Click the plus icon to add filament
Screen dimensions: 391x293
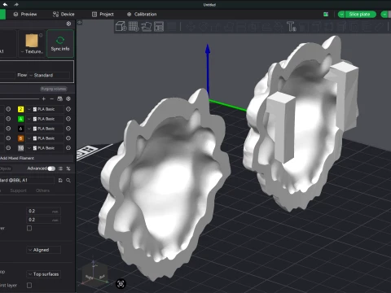coord(44,98)
